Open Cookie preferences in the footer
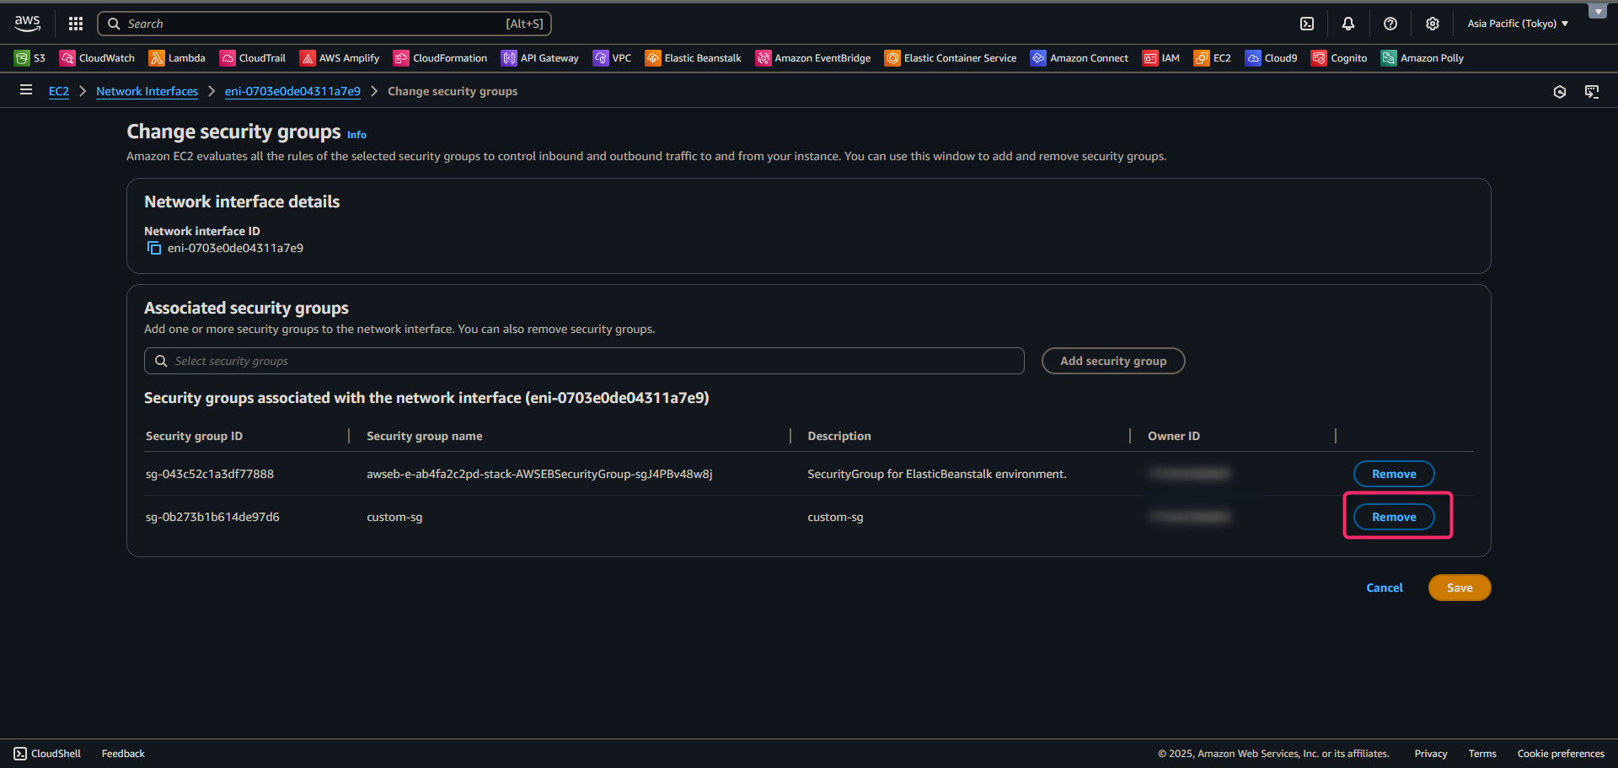The image size is (1618, 768). 1561,754
